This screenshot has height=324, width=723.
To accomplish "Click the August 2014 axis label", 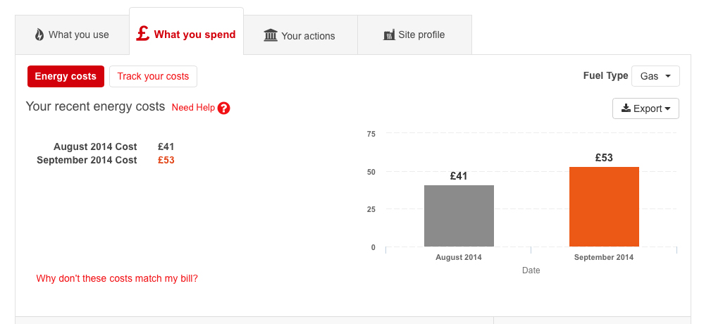I will click(x=459, y=257).
